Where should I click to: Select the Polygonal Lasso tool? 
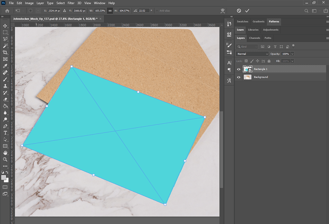pyautogui.click(x=5, y=39)
